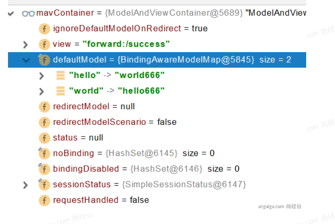Collapse the mavContainer variable node

(x=11, y=13)
